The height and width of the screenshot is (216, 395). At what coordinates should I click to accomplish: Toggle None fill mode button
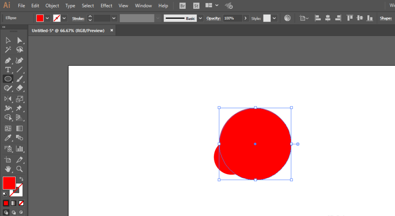point(21,203)
